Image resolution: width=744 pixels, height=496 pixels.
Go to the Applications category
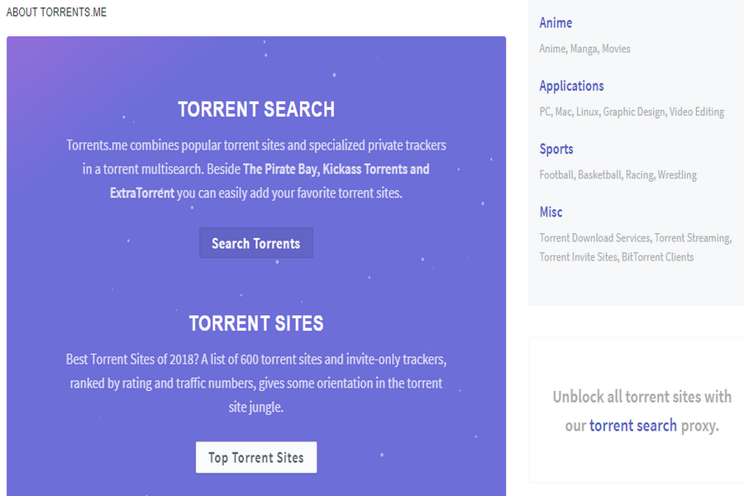pos(571,86)
